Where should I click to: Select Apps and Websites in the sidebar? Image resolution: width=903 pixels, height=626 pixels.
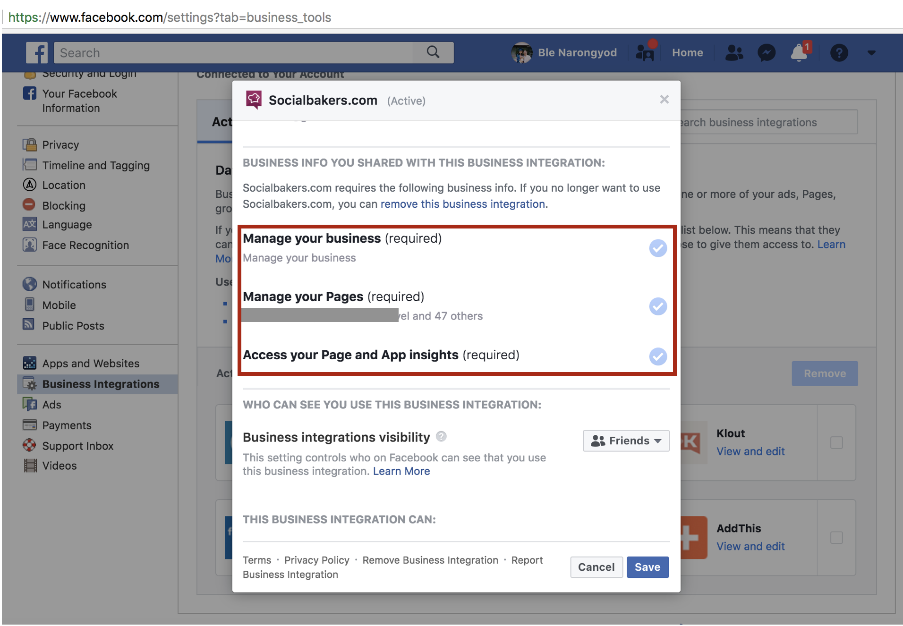click(91, 364)
